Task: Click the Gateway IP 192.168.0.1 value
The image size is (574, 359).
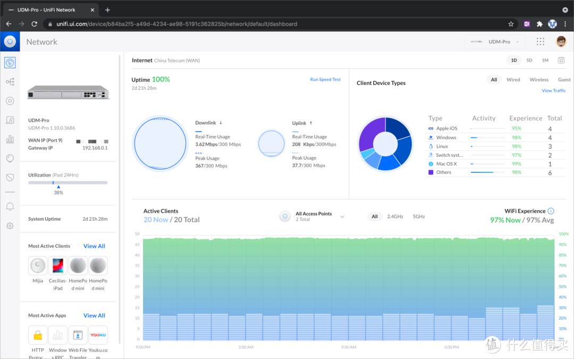Action: tap(95, 148)
